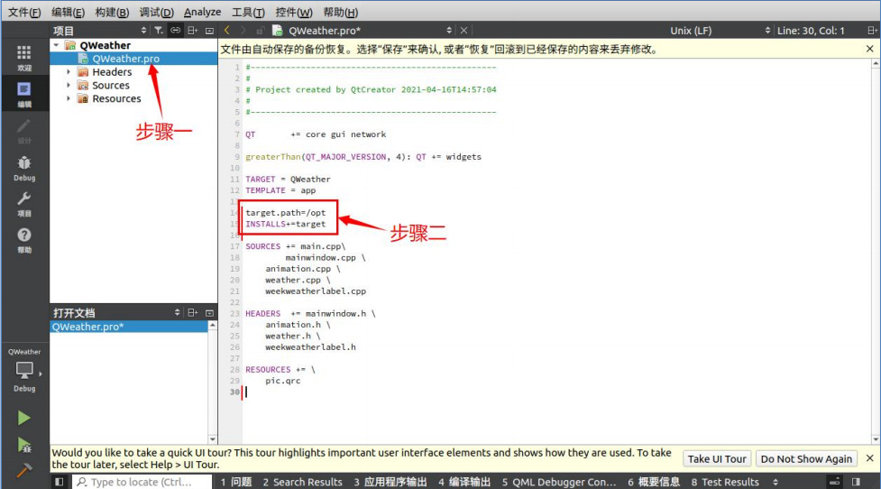Screen dimensions: 881x489
Task: Split the Open Documents pane
Action: coord(192,312)
